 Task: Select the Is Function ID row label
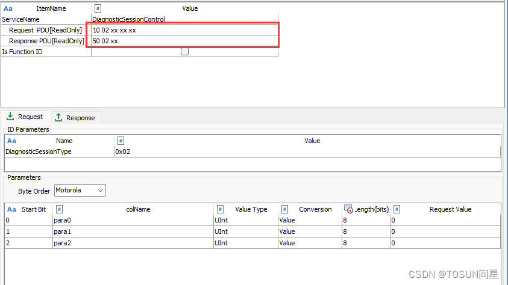(x=22, y=52)
